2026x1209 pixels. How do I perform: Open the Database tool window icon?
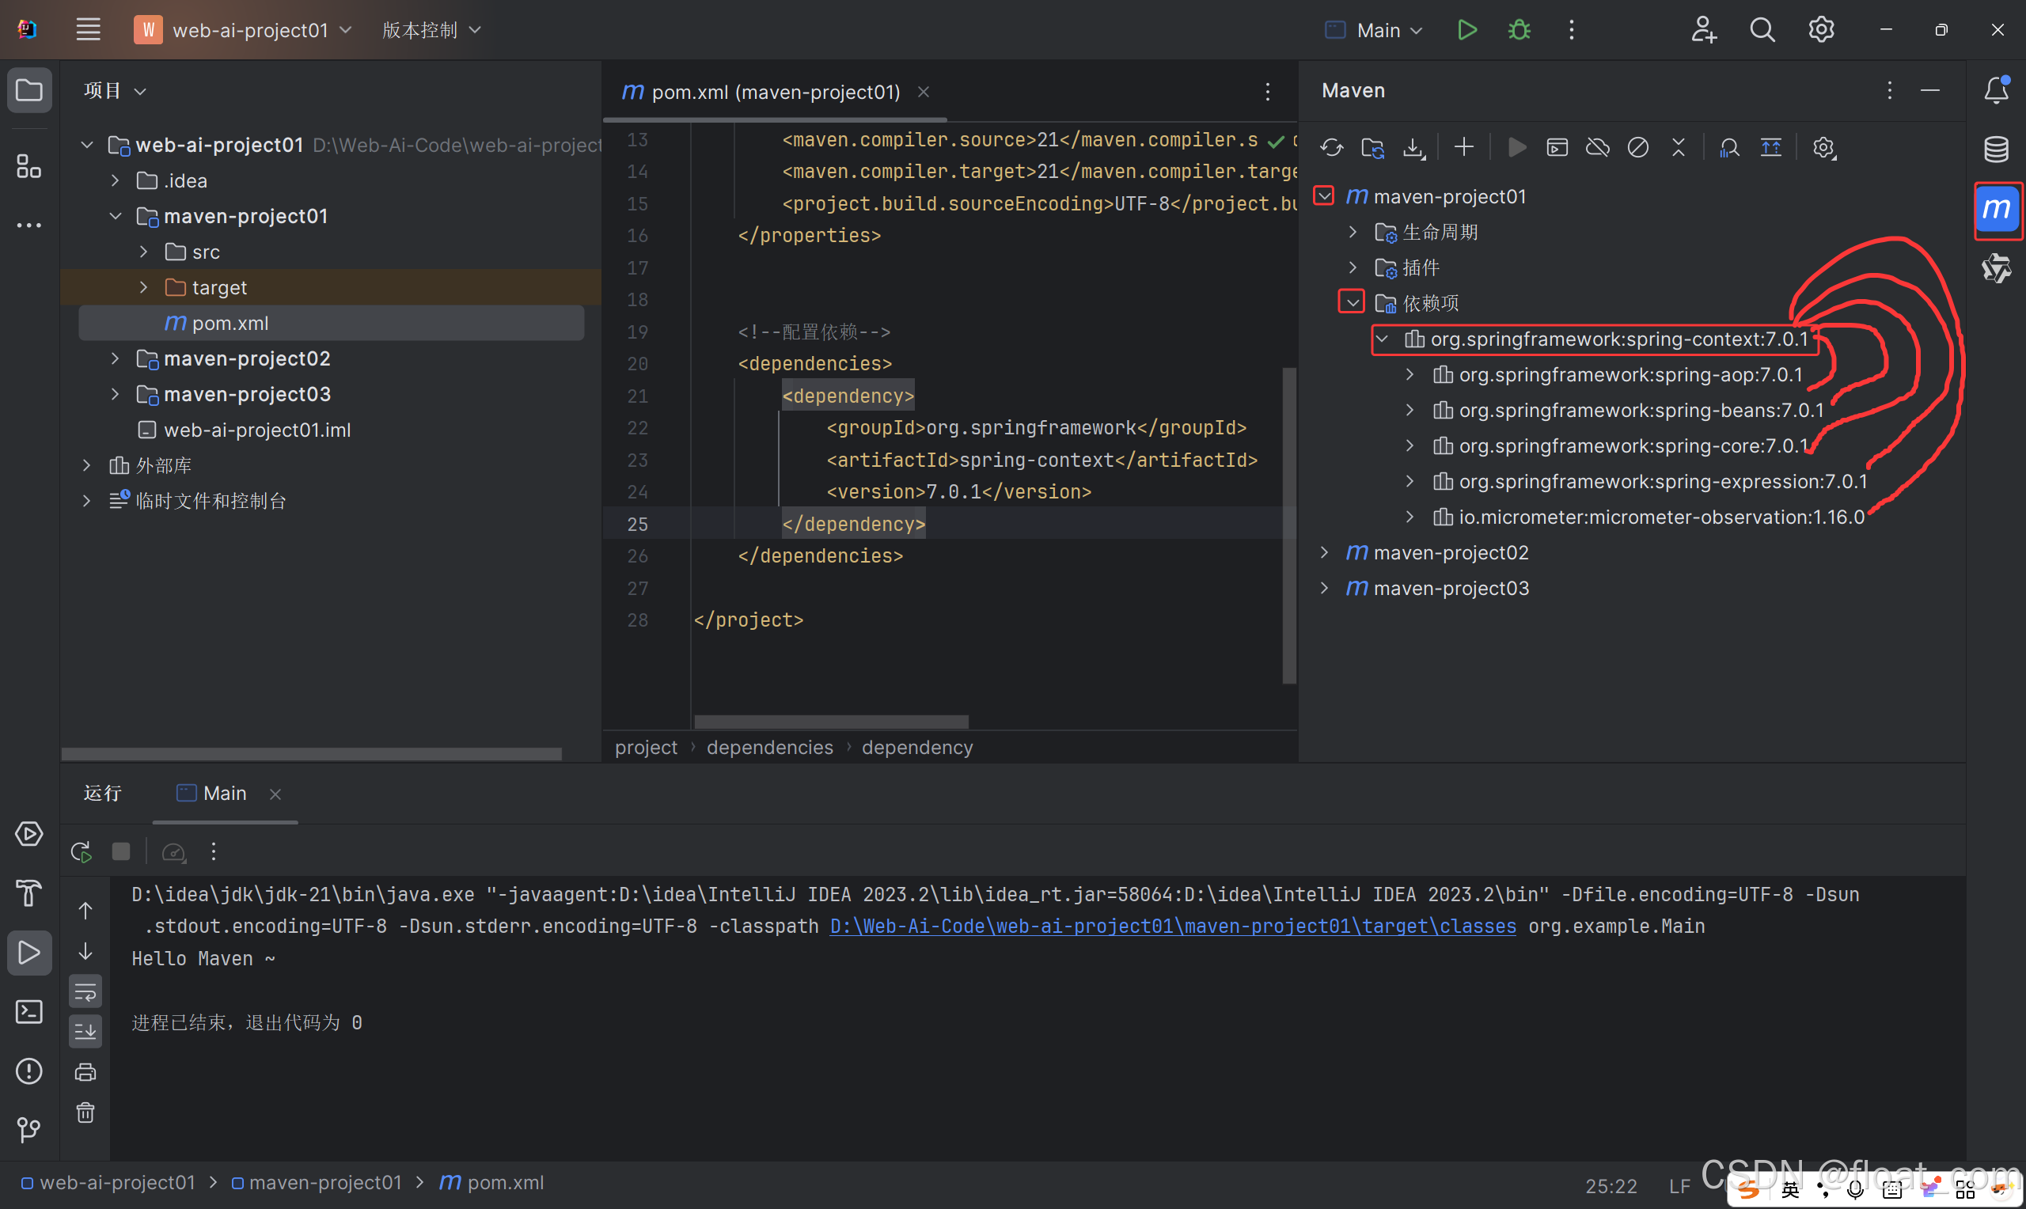1996,149
